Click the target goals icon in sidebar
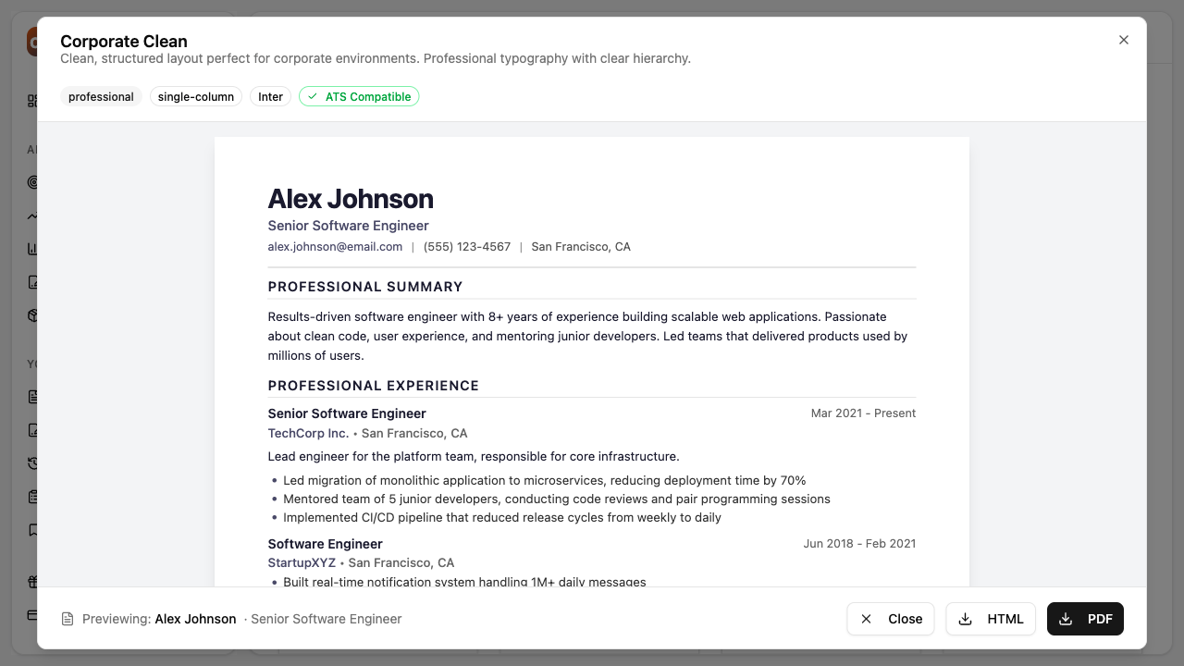 [32, 181]
